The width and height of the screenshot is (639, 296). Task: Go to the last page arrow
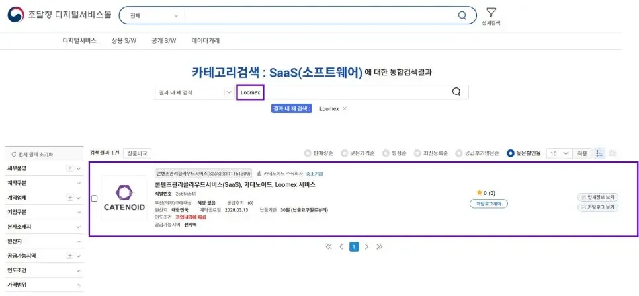click(379, 246)
